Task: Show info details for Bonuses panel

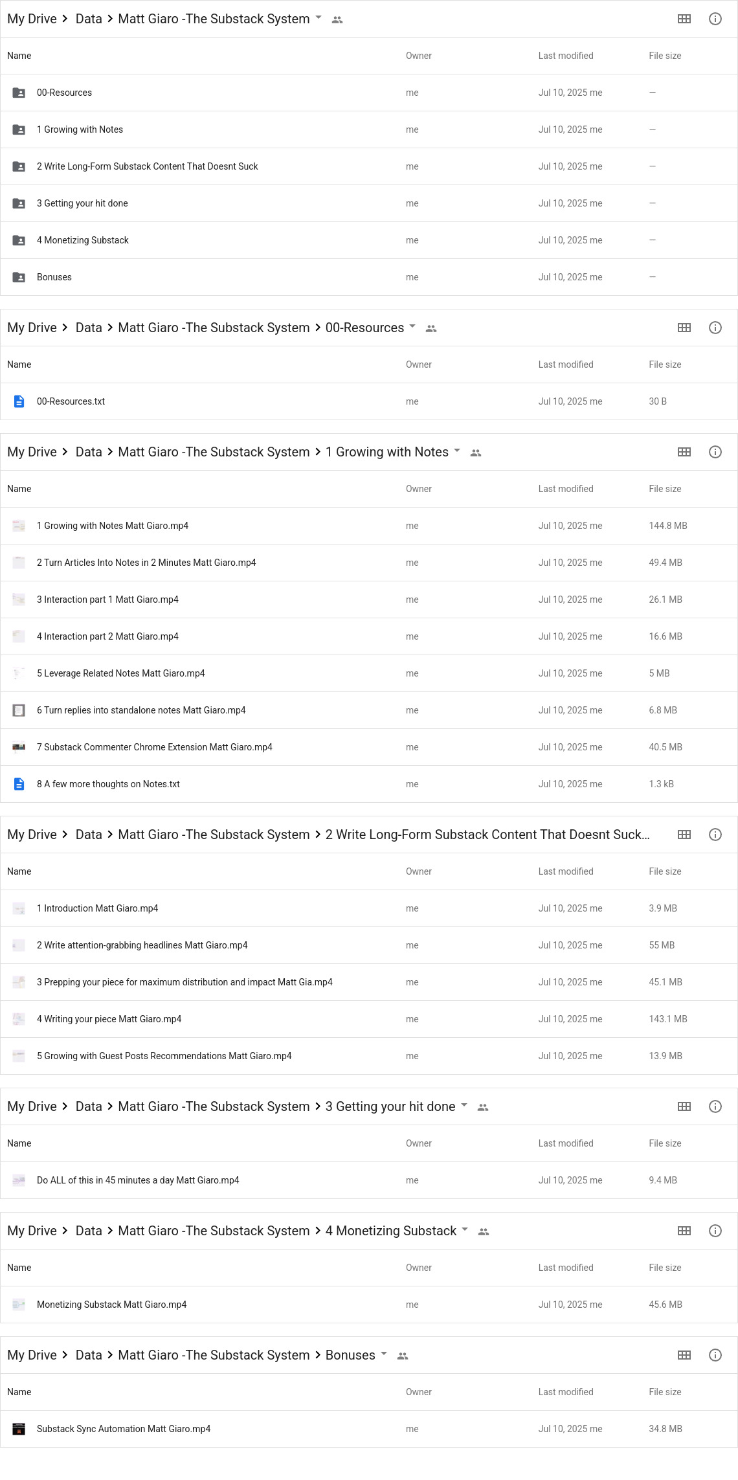Action: 715,1355
